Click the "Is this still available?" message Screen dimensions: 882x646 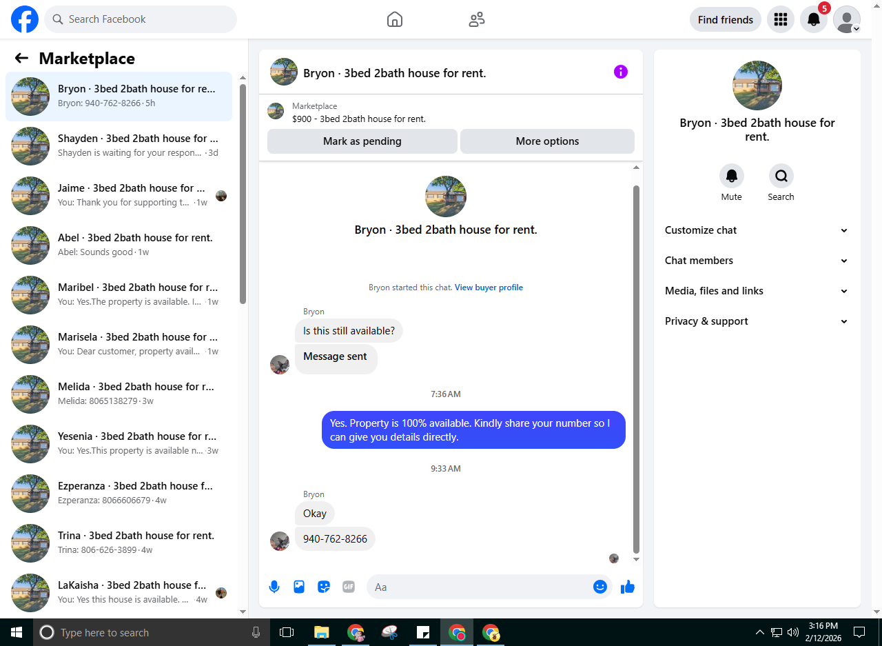(x=349, y=331)
